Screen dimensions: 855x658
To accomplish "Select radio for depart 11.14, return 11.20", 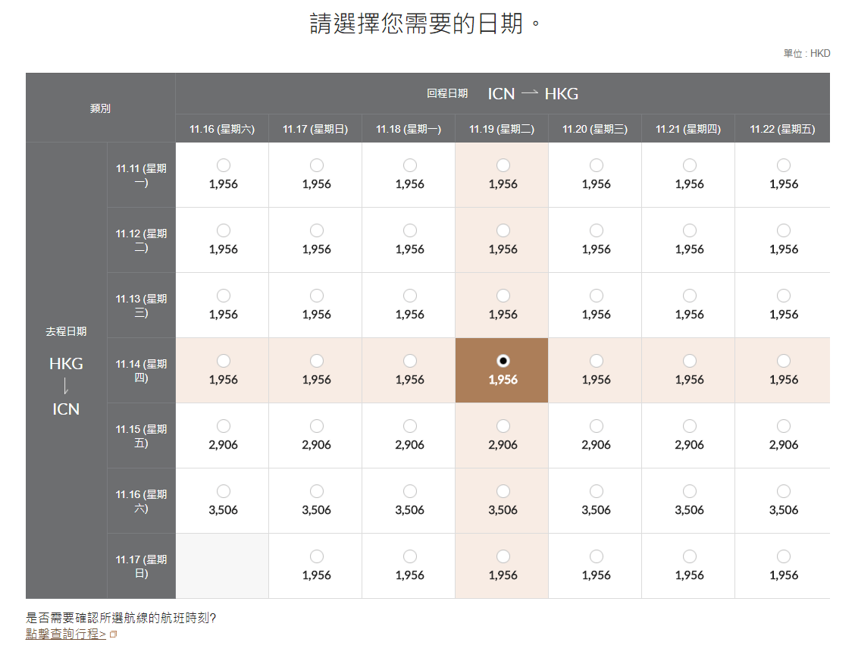I will click(597, 361).
